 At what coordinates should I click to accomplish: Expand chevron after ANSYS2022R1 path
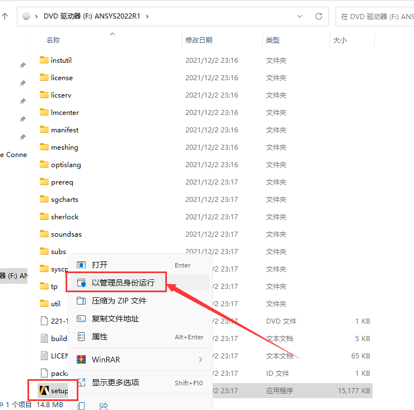point(147,17)
